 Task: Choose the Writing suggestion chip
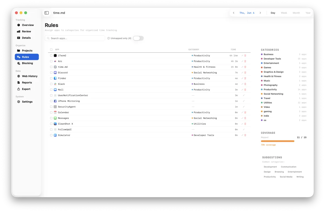300,177
